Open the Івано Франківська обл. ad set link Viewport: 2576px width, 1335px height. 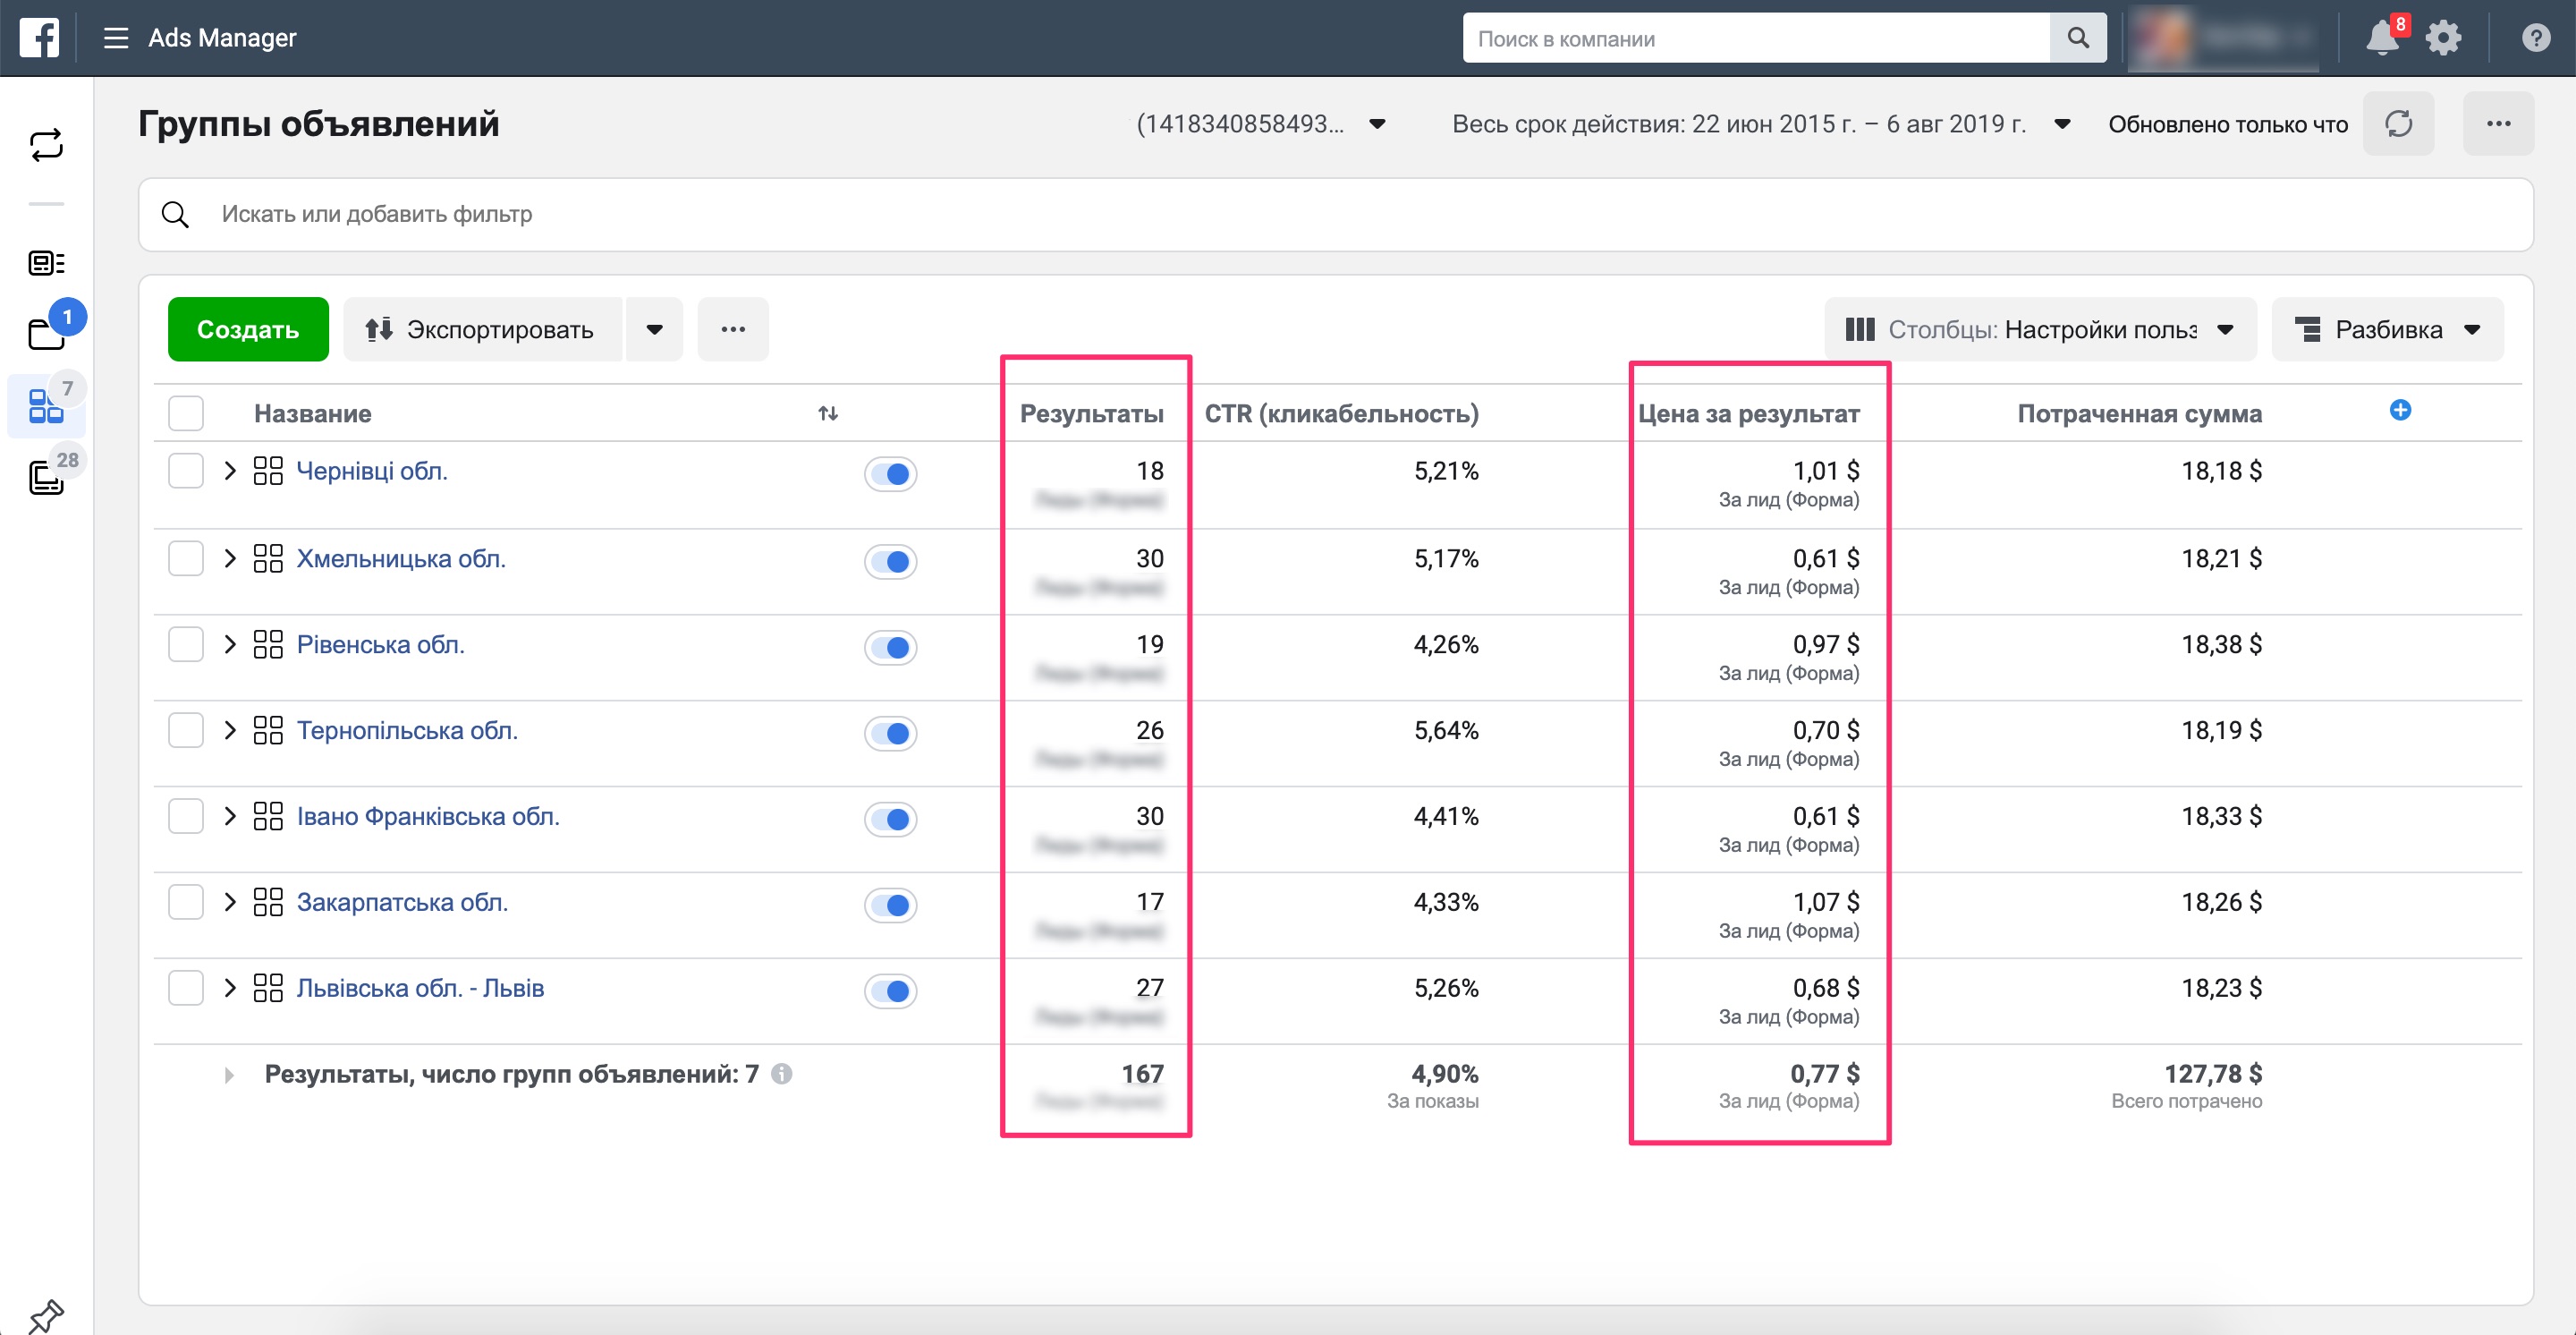coord(428,817)
